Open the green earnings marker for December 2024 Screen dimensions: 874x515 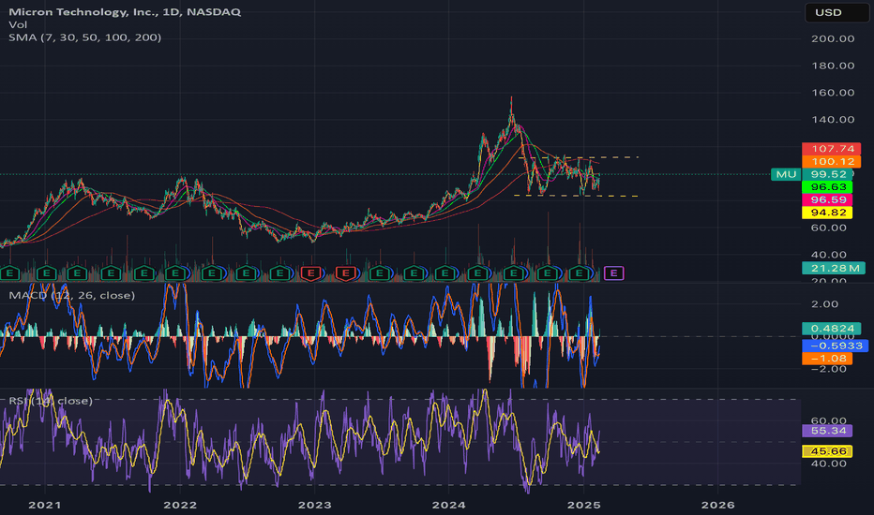(x=580, y=272)
